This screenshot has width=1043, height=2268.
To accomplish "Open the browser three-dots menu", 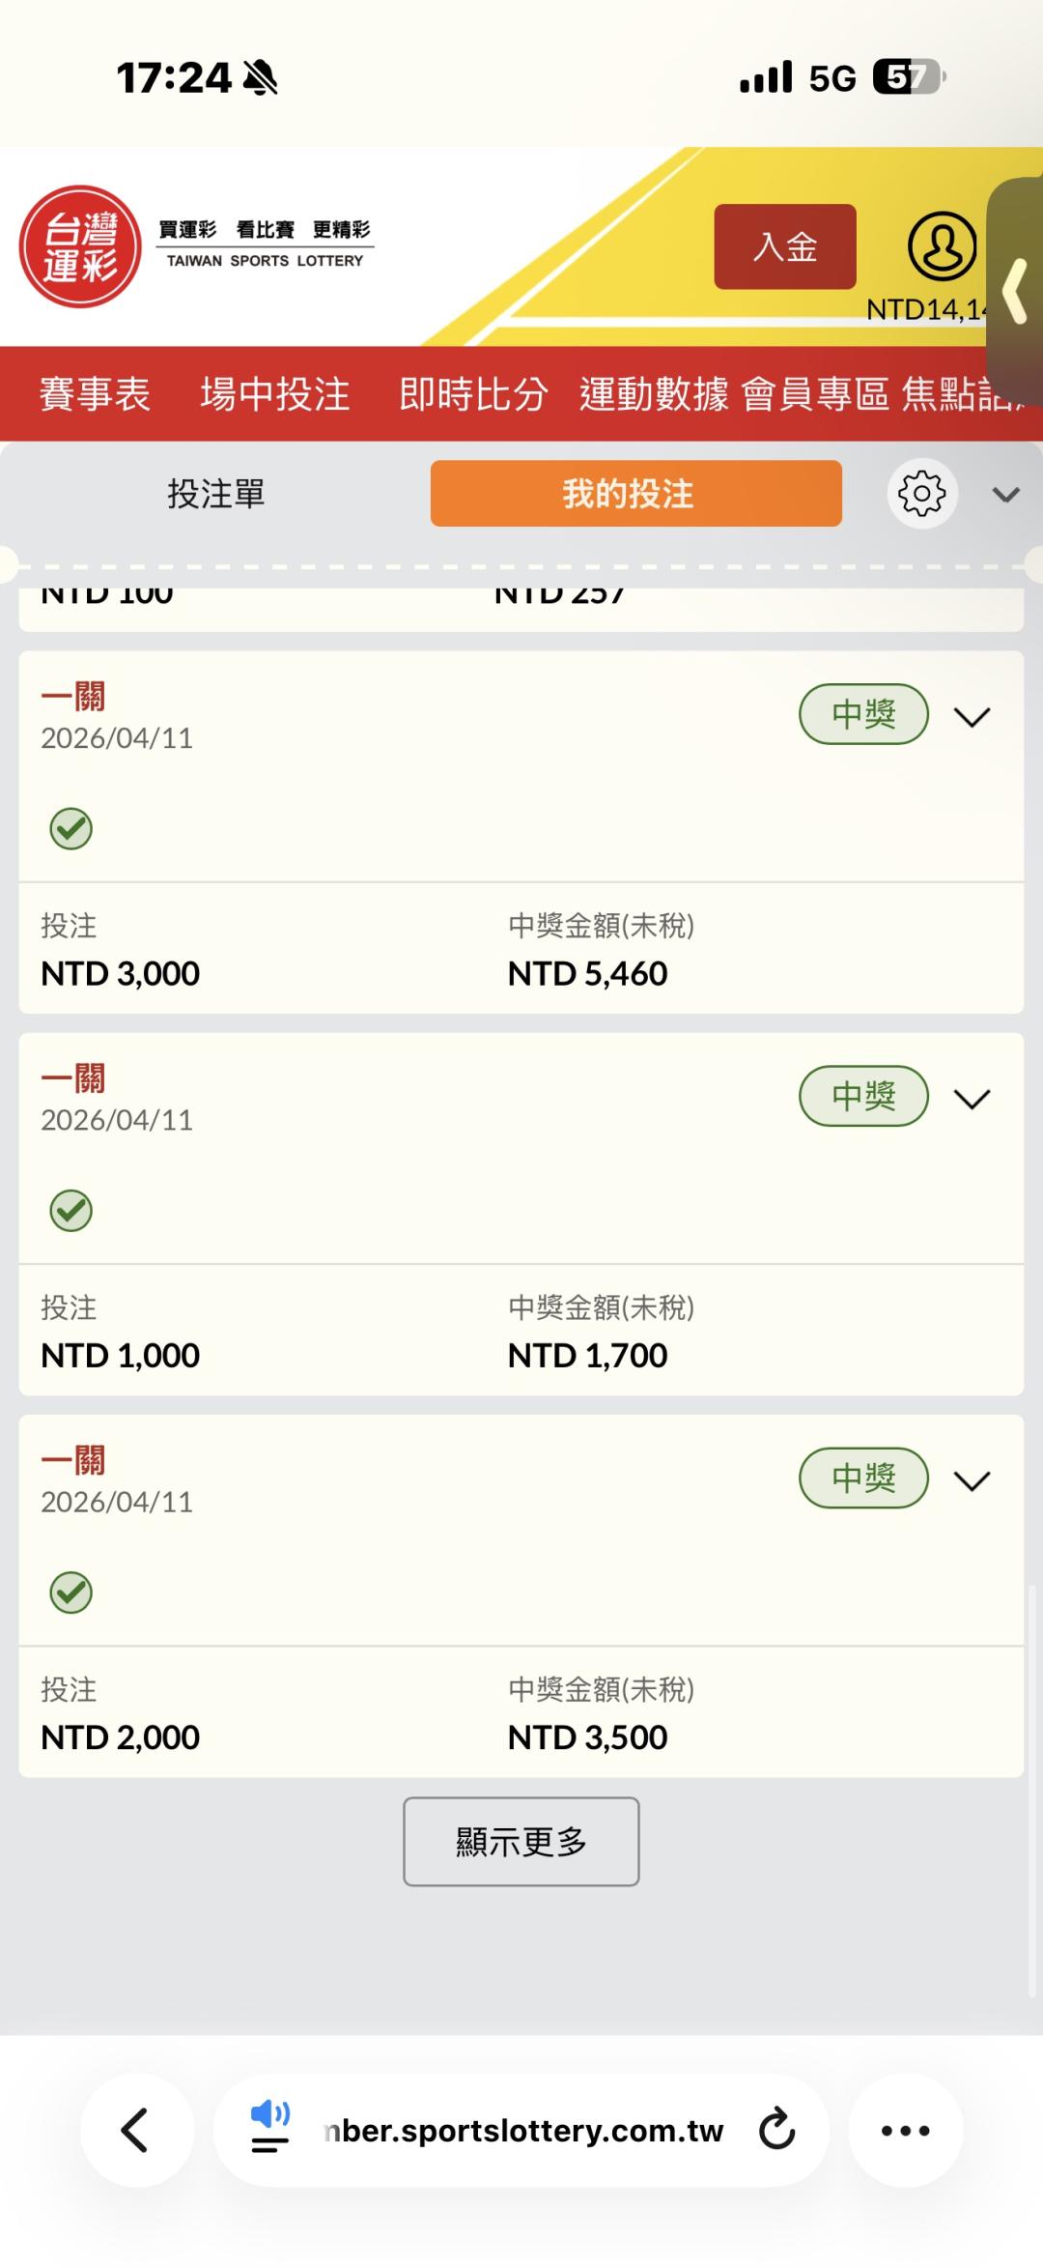I will pos(905,2130).
